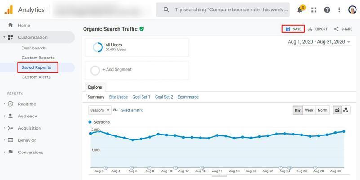Click the Select a metric link
Image resolution: width=360 pixels, height=180 pixels.
pyautogui.click(x=132, y=110)
